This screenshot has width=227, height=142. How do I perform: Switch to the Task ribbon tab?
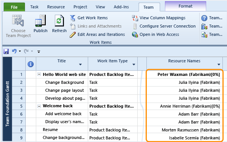[x=34, y=7]
